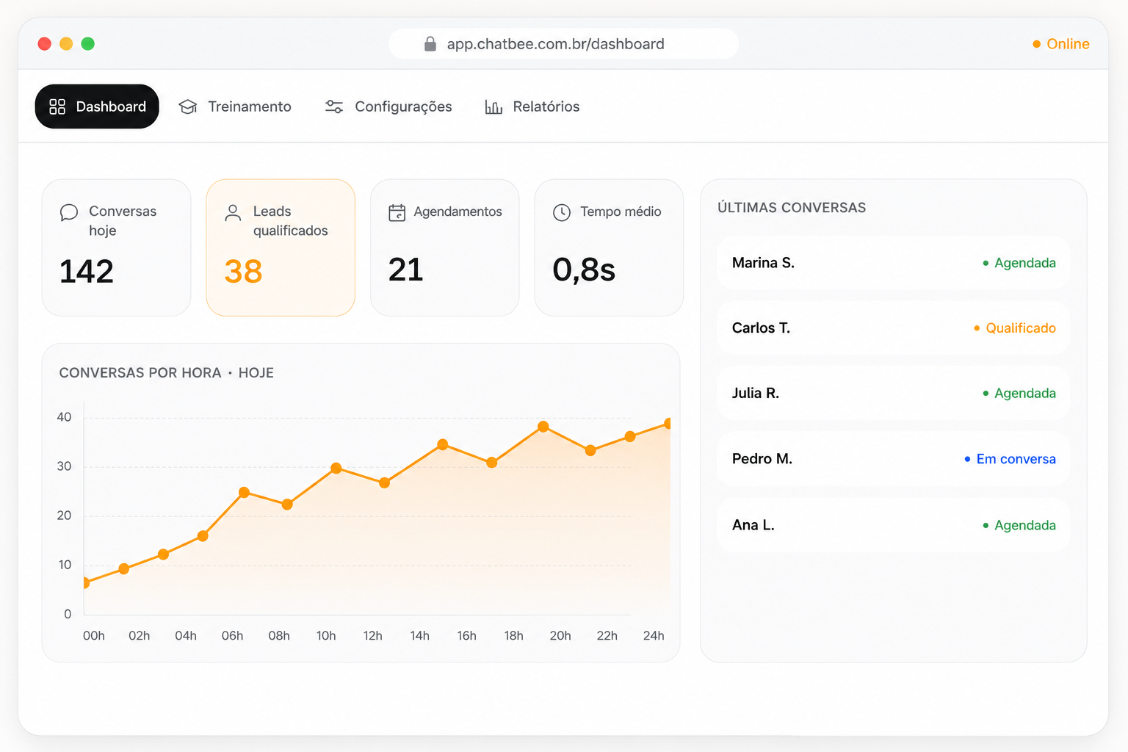The height and width of the screenshot is (752, 1128).
Task: Click the Configurações sliders icon
Action: [x=334, y=106]
